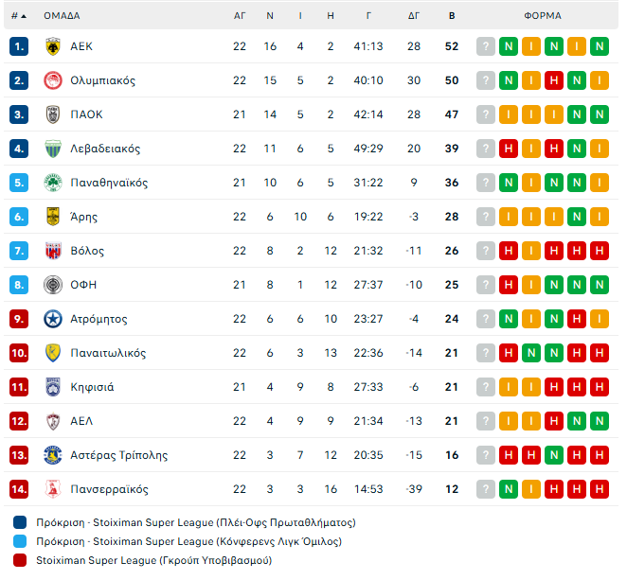Click the Ολυμπιακός club logo

52,80
